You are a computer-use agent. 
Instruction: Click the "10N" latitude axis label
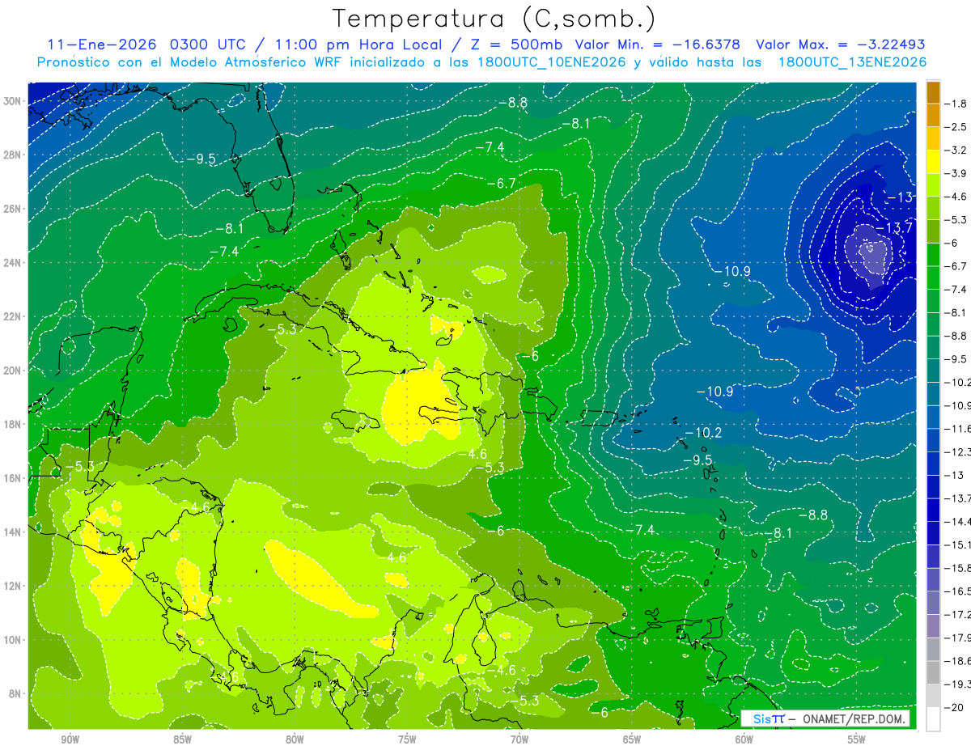(x=11, y=640)
